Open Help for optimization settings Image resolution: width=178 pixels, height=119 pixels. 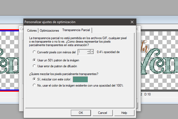[x=124, y=113]
